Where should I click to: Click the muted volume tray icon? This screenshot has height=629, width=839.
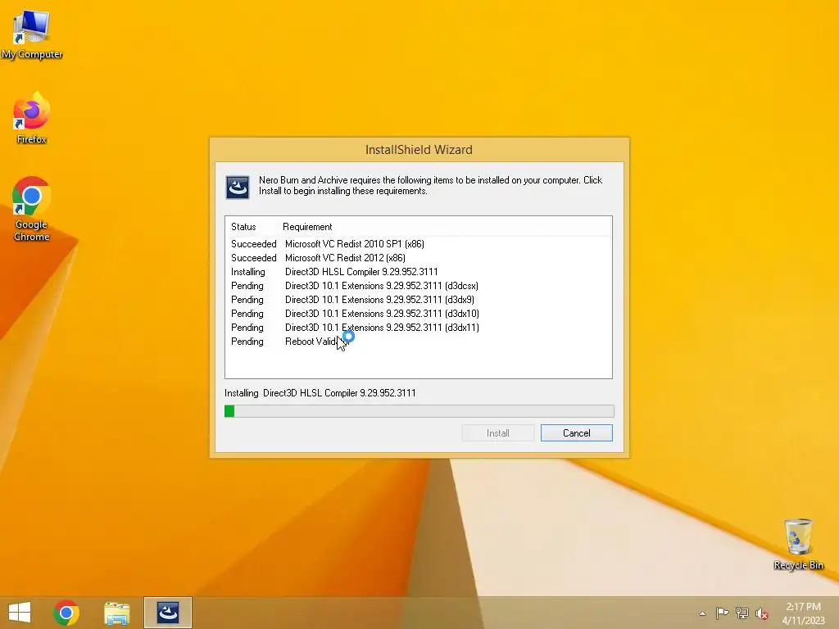pyautogui.click(x=762, y=613)
